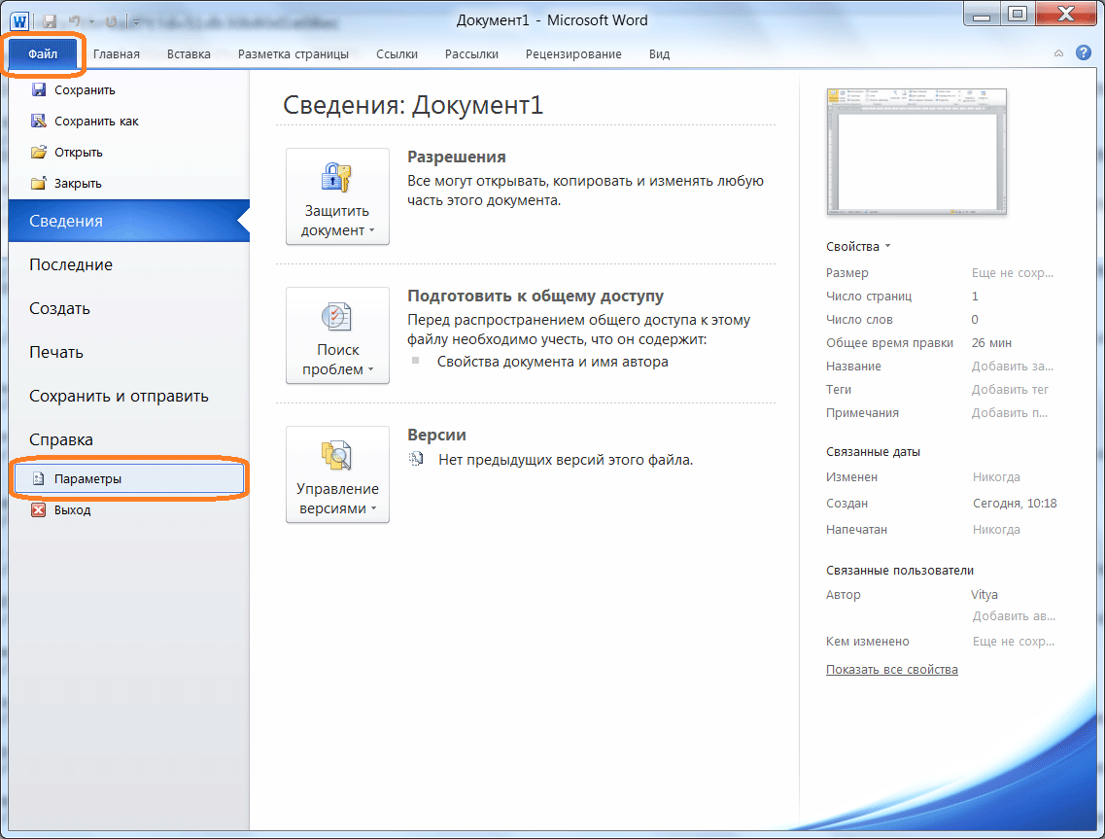1105x839 pixels.
Task: Click the Свойства документа и имя автора item
Action: click(552, 361)
